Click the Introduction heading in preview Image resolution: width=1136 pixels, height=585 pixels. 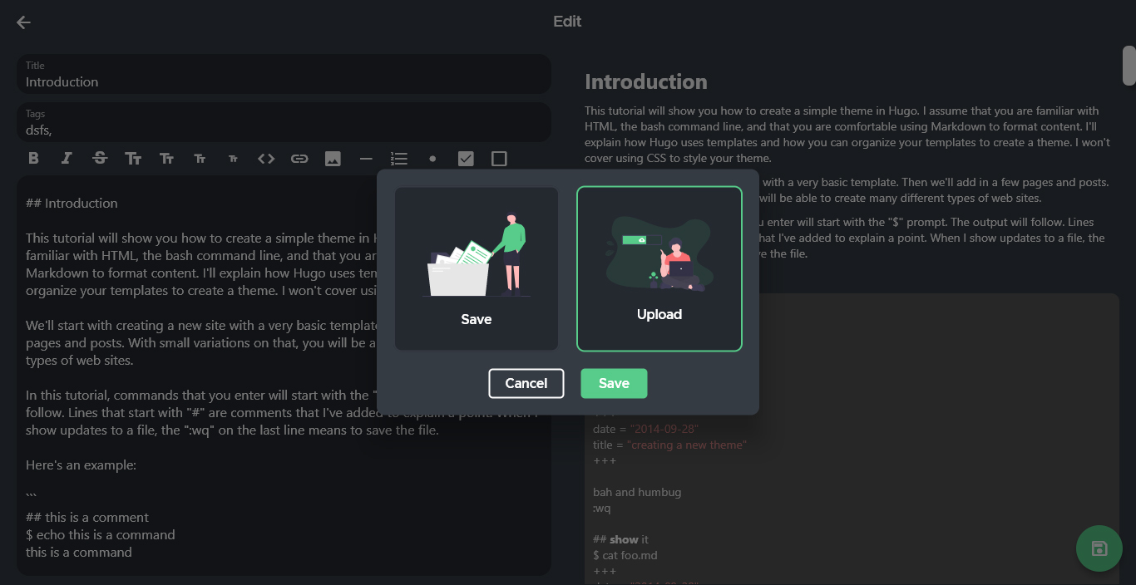coord(646,81)
